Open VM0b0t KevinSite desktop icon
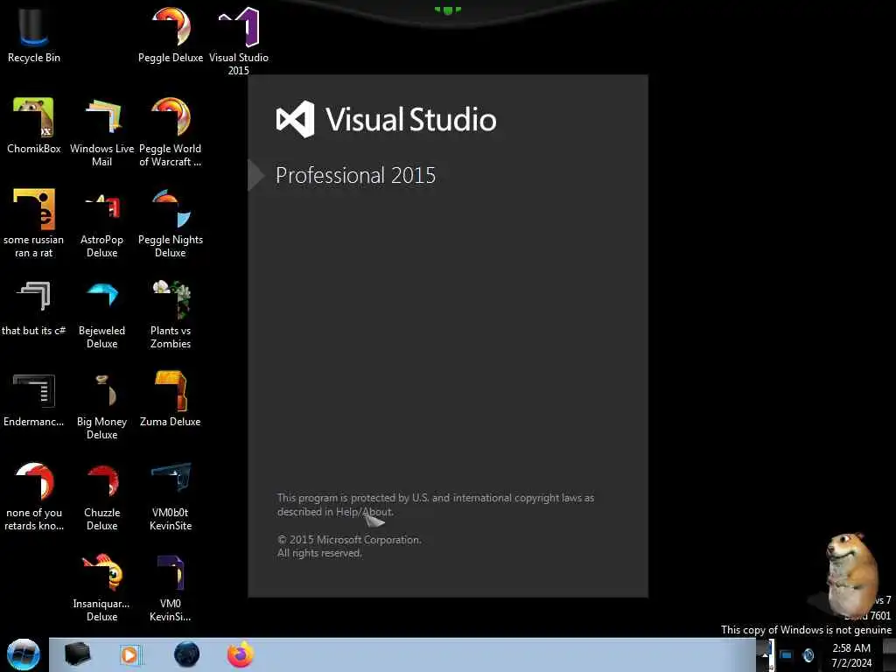Screen dimensions: 896x672 coord(171,496)
